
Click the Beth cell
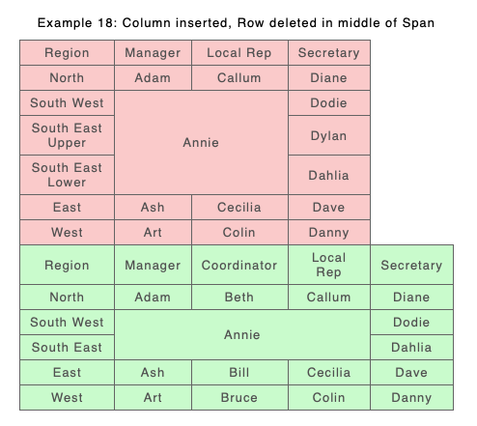pos(239,297)
